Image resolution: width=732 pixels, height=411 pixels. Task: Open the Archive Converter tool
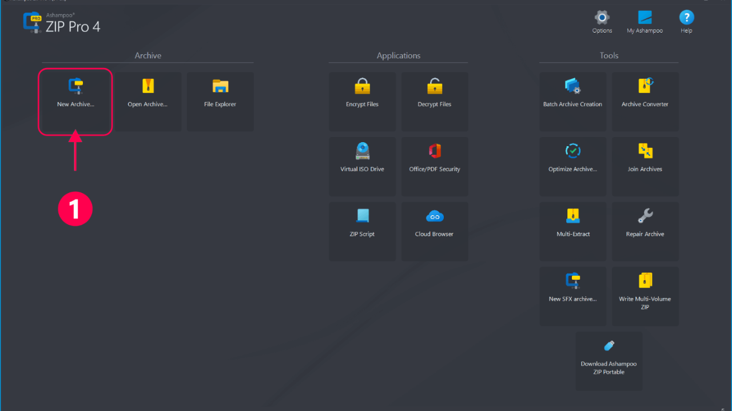(x=645, y=102)
